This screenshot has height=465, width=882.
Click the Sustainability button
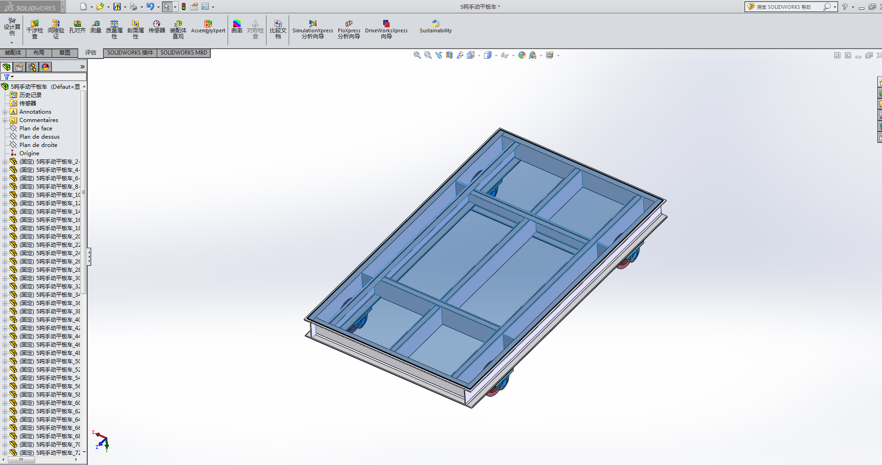435,27
